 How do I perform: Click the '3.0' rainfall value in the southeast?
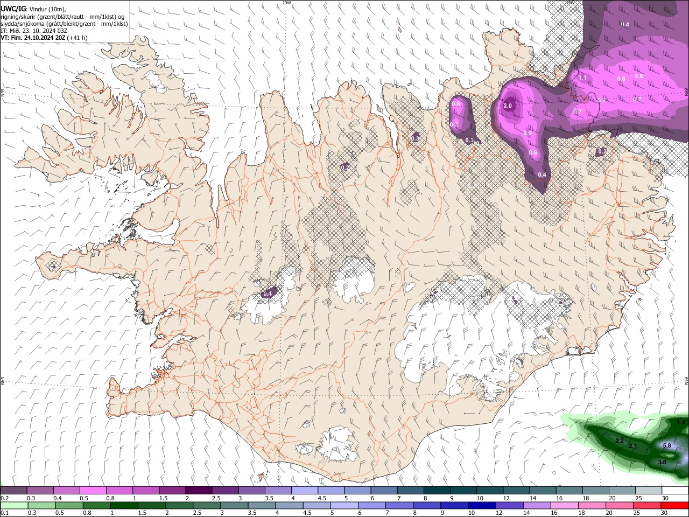662,462
